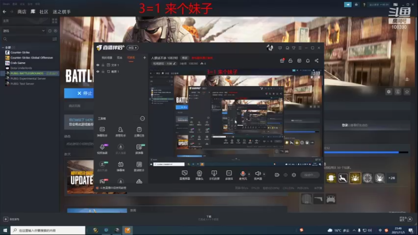This screenshot has height=235, width=418.
Task: Select Counter-Strike: Global Offensive in library
Action: point(31,57)
